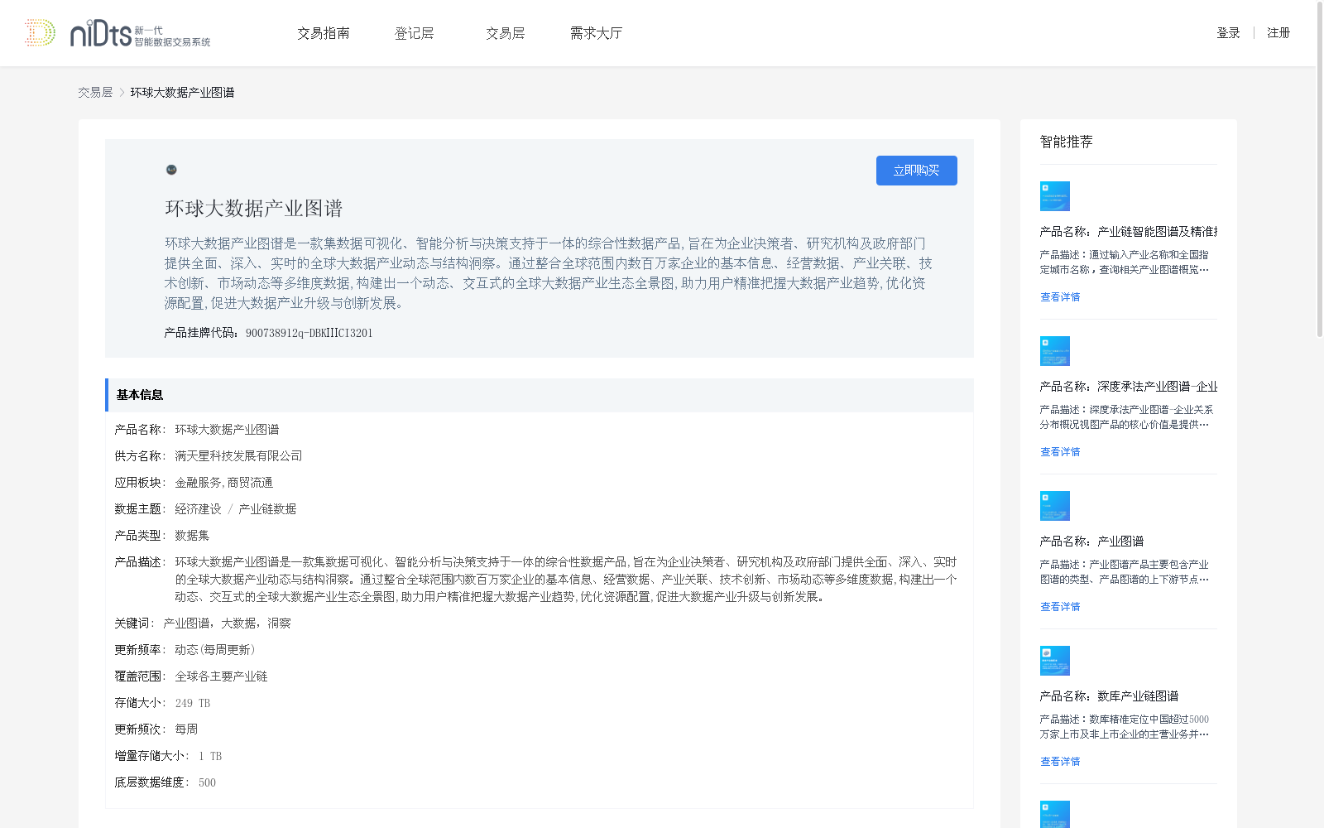Click storage size value 249 TB
Image resolution: width=1324 pixels, height=828 pixels.
[193, 703]
